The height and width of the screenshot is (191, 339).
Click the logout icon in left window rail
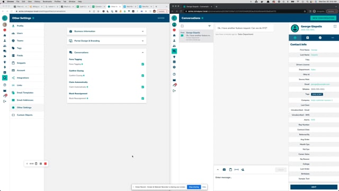pyautogui.click(x=5, y=101)
